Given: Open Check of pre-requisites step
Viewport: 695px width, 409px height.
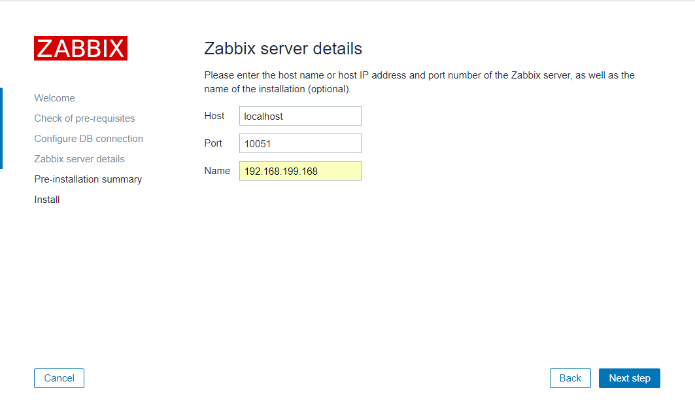Looking at the screenshot, I should click(84, 118).
